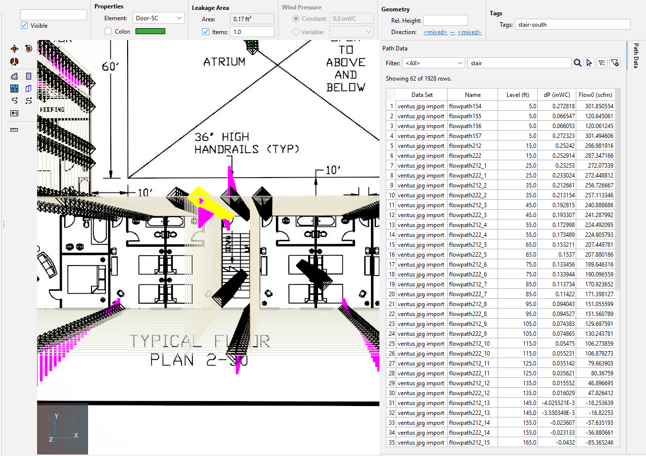Screen dimensions: 646x456
Task: Sort by the dP (inWC) column header
Action: tap(556, 95)
